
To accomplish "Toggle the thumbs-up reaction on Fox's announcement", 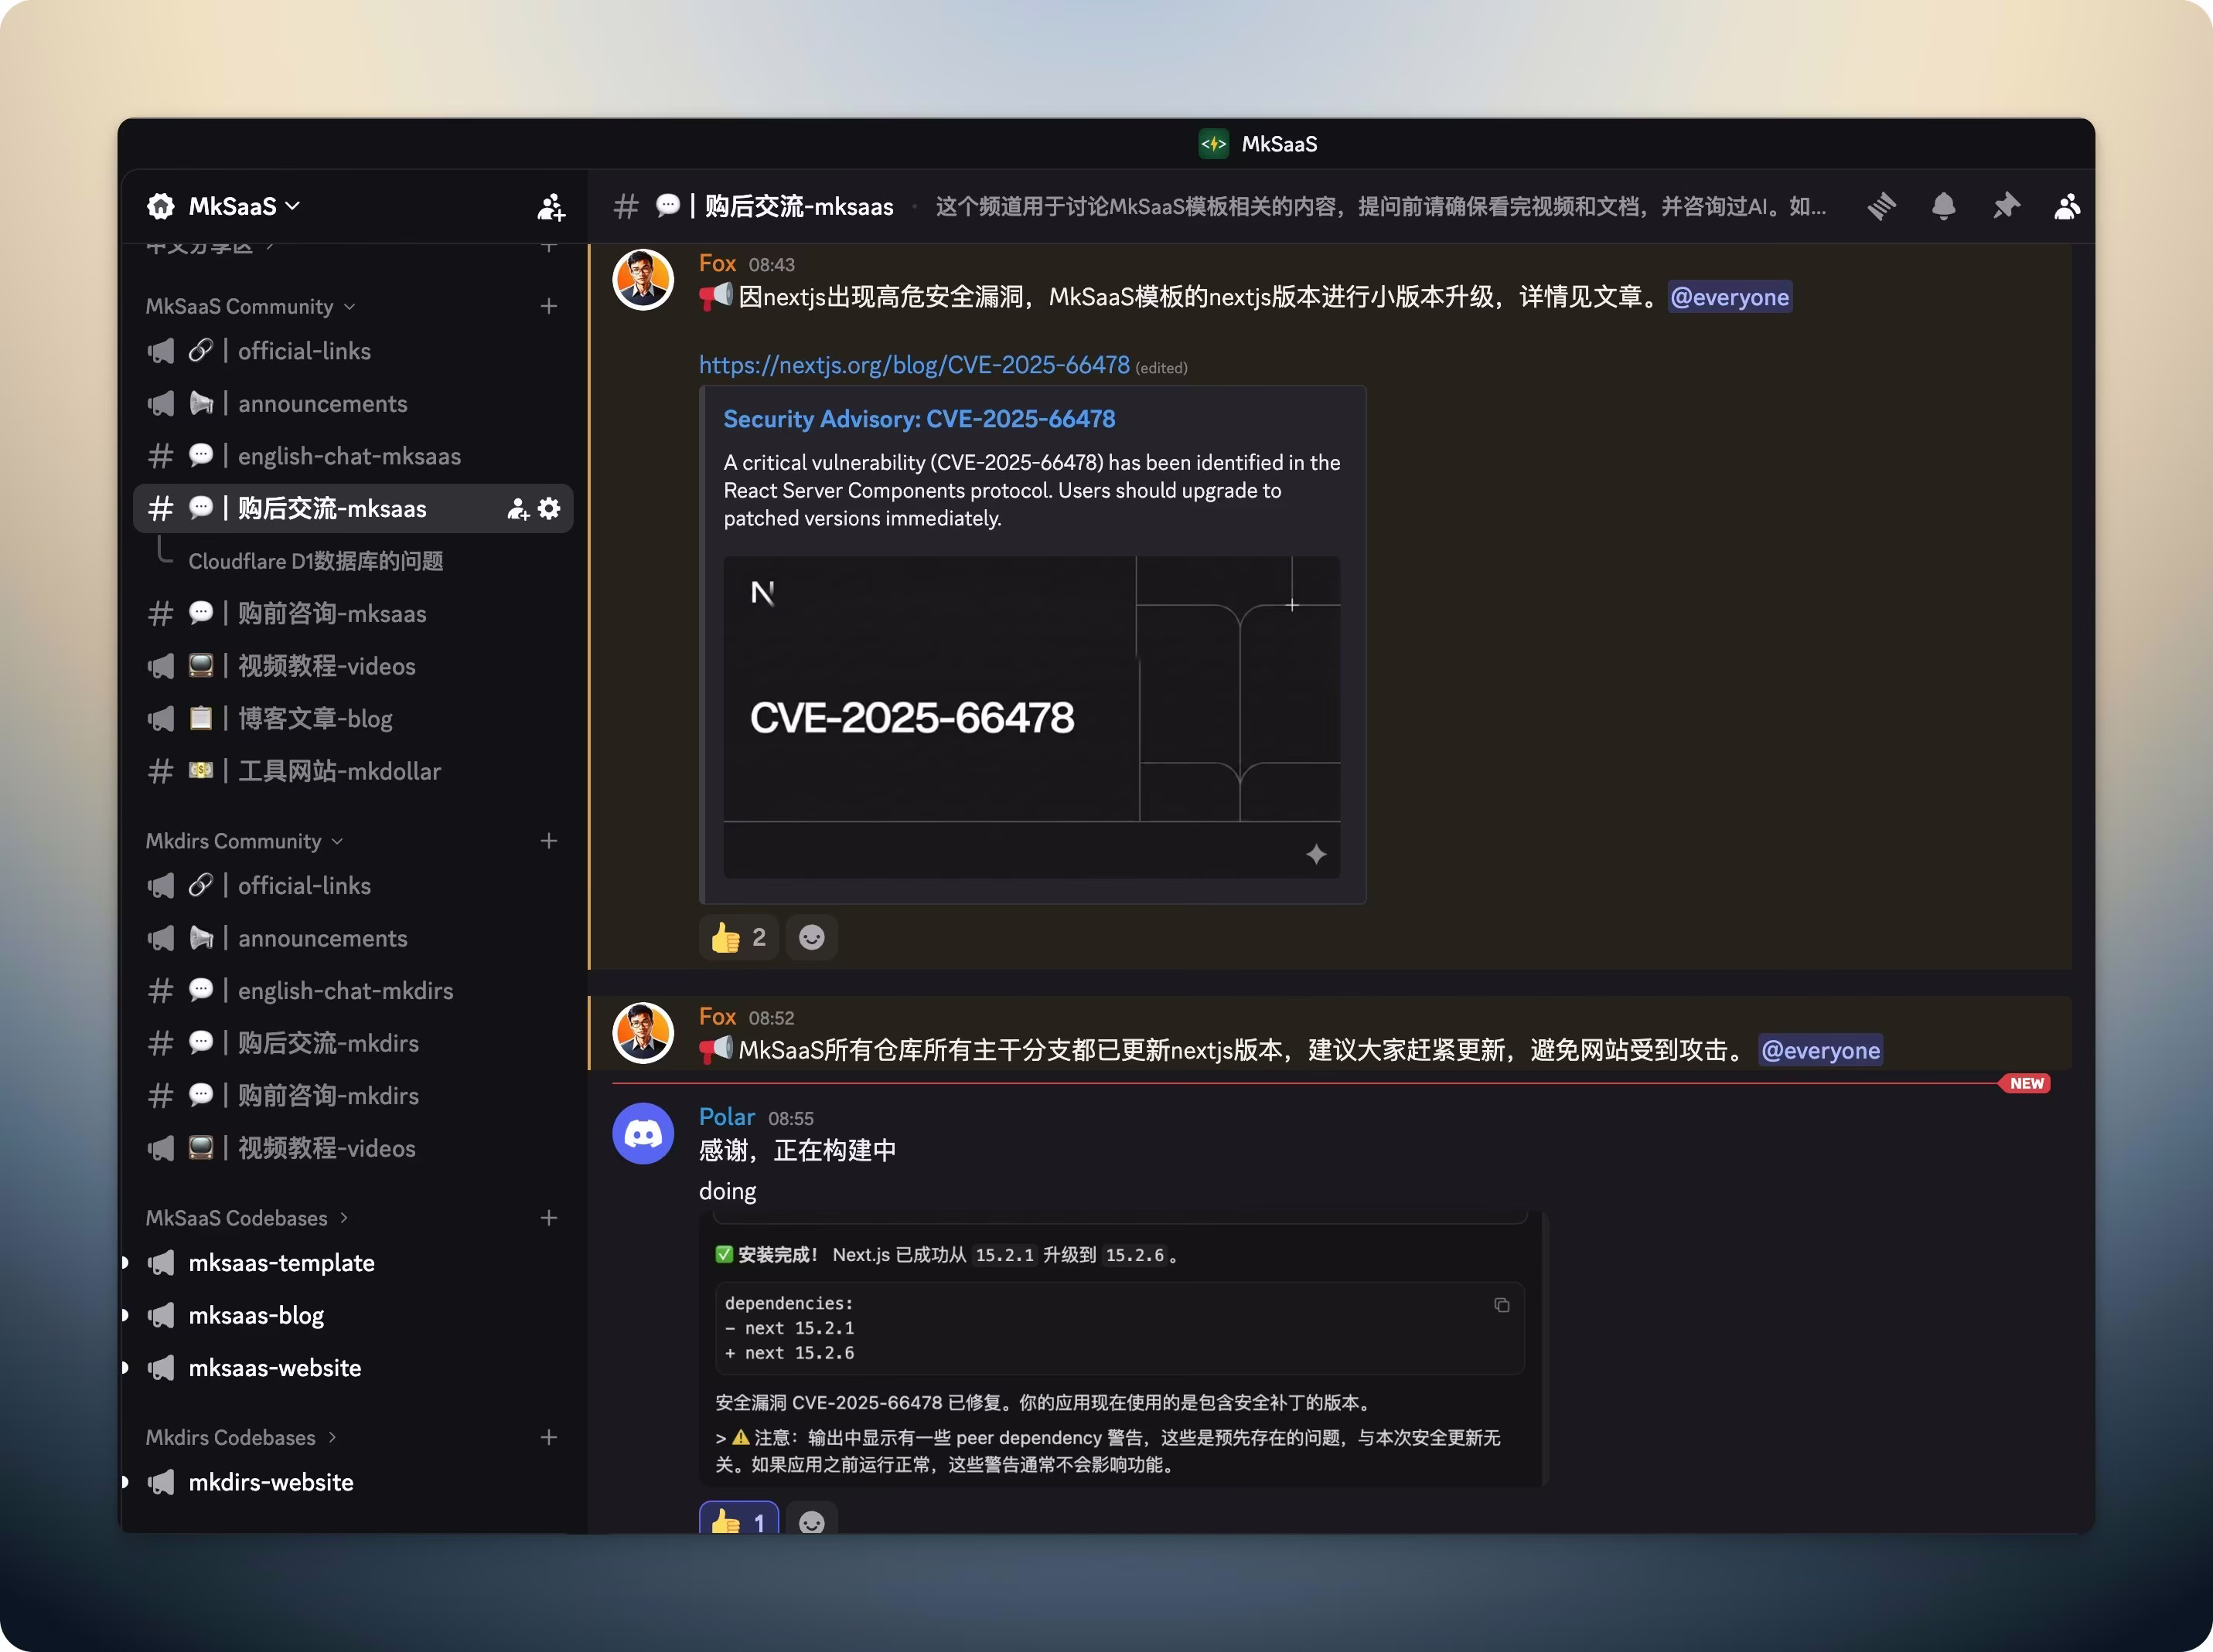I will (738, 937).
